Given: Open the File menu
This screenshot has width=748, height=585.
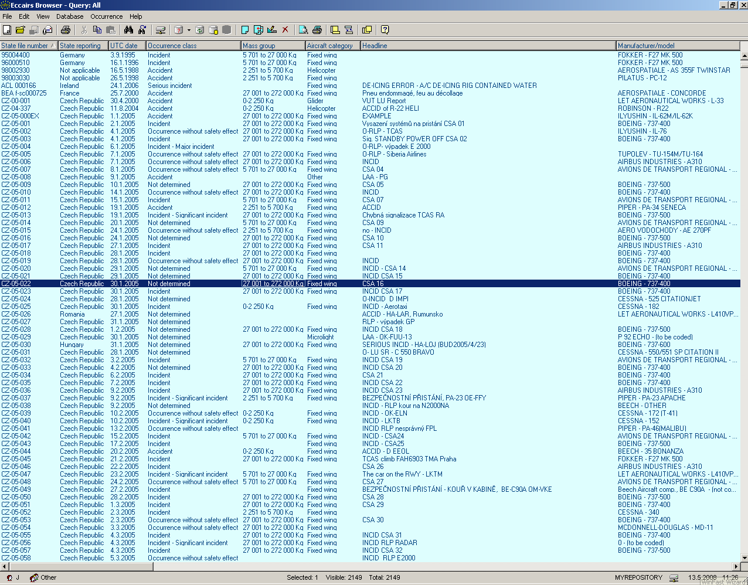Looking at the screenshot, I should [7, 16].
